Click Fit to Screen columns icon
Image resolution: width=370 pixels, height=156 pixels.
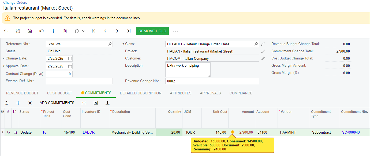click(84, 103)
